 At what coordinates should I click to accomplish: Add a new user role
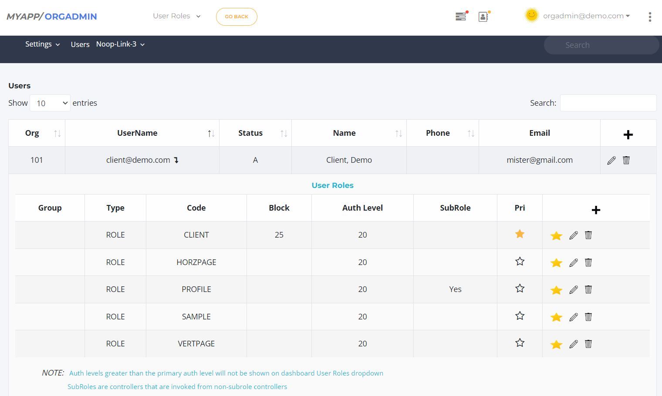point(596,210)
